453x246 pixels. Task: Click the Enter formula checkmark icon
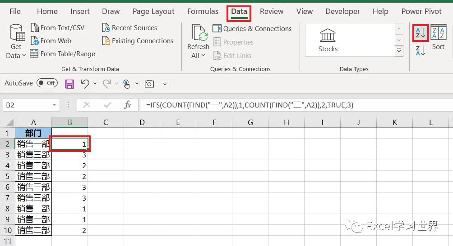tap(107, 105)
